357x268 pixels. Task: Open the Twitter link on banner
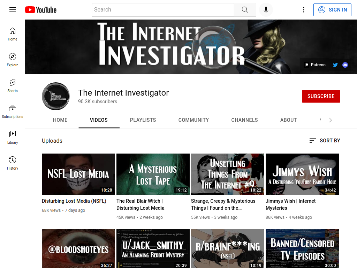pos(335,65)
